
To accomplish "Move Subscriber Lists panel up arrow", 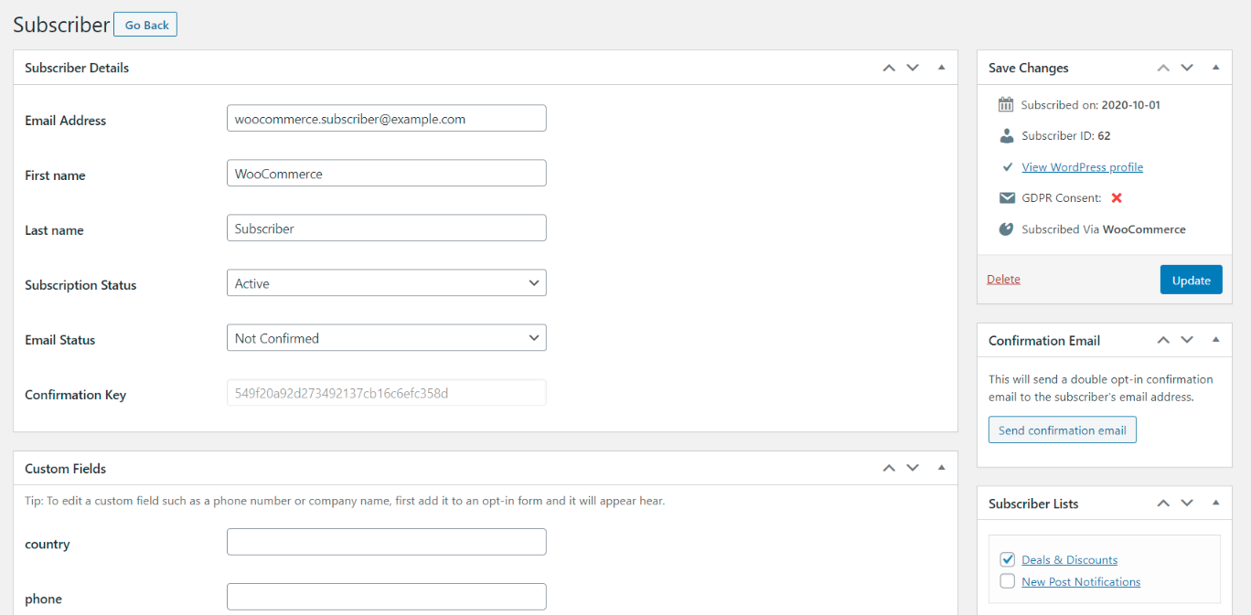I will (x=1163, y=504).
